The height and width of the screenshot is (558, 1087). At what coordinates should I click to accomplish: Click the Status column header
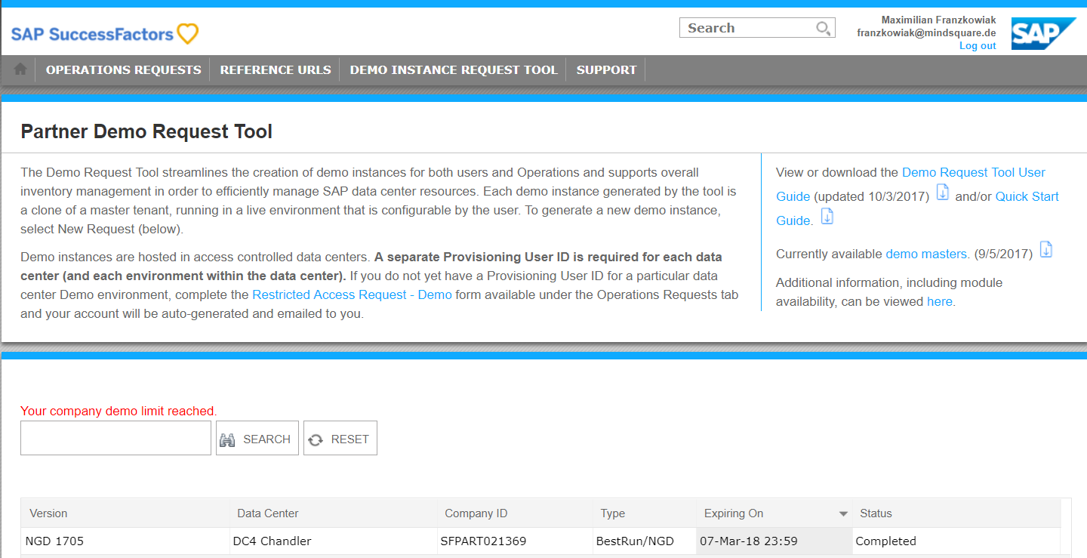956,513
